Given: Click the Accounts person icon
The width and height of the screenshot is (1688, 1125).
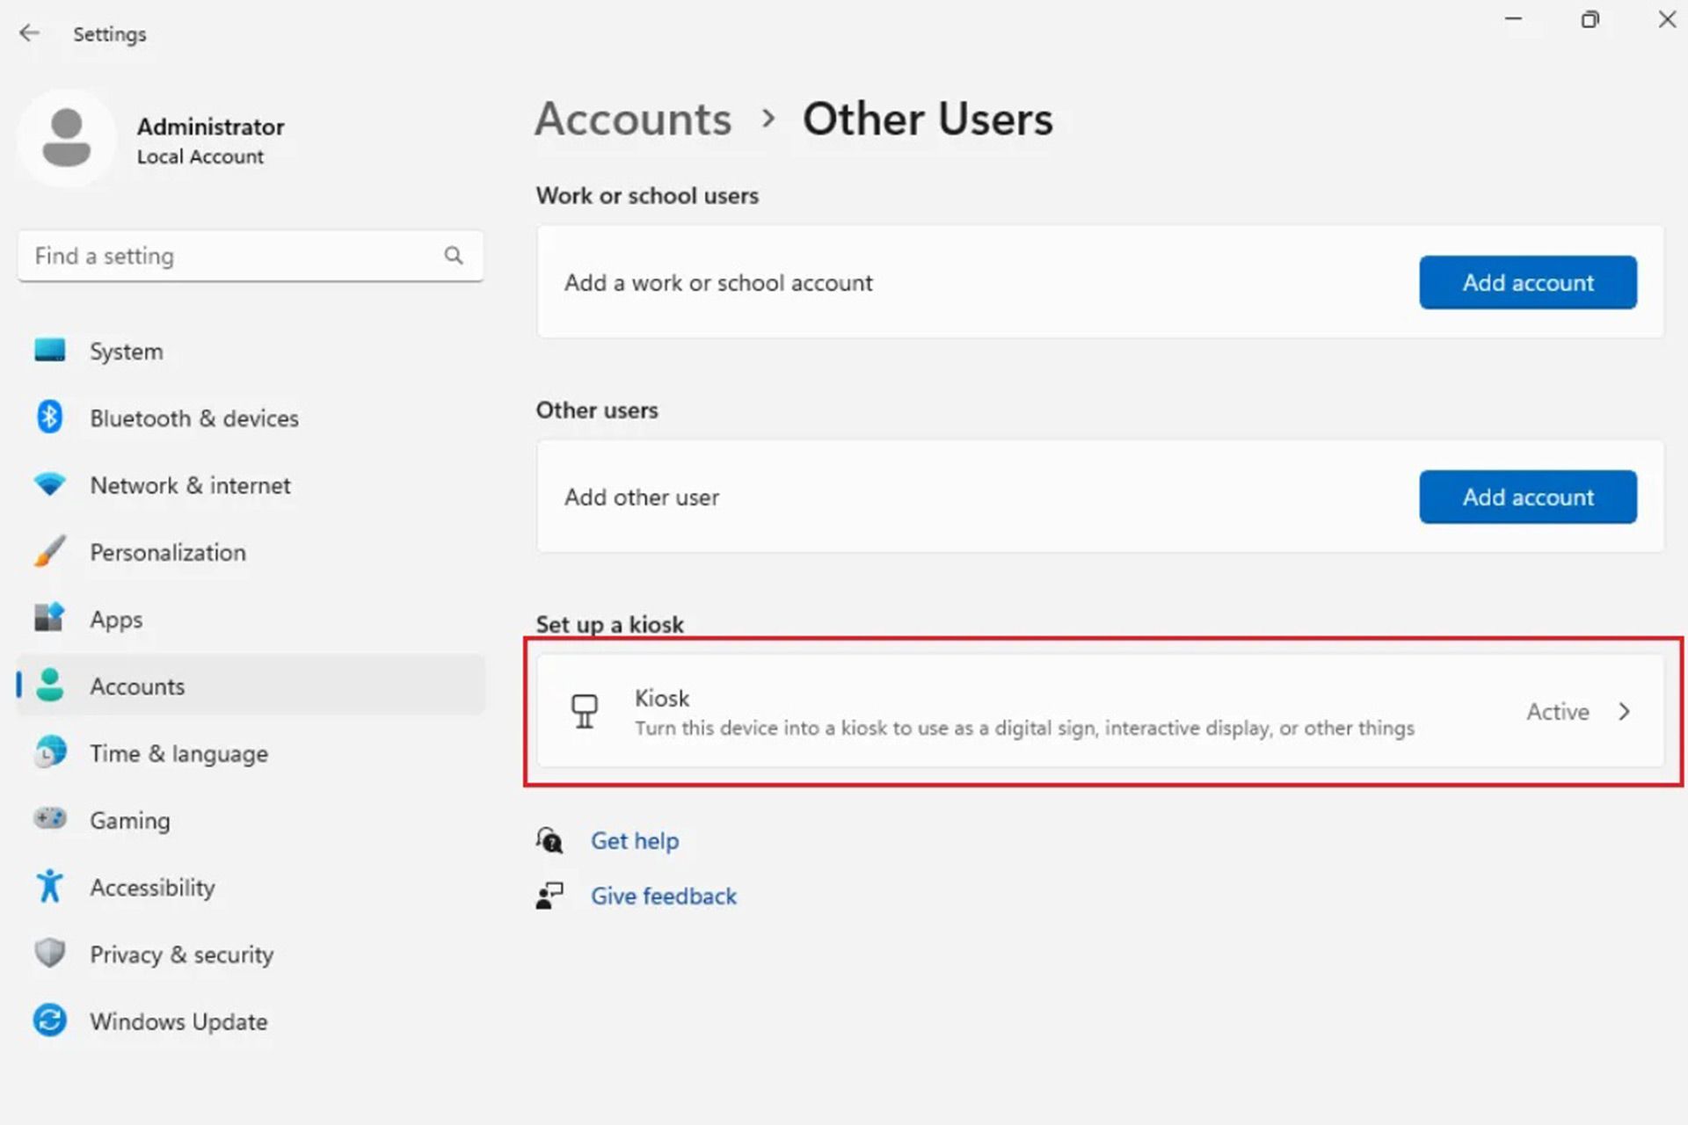Looking at the screenshot, I should pyautogui.click(x=50, y=686).
